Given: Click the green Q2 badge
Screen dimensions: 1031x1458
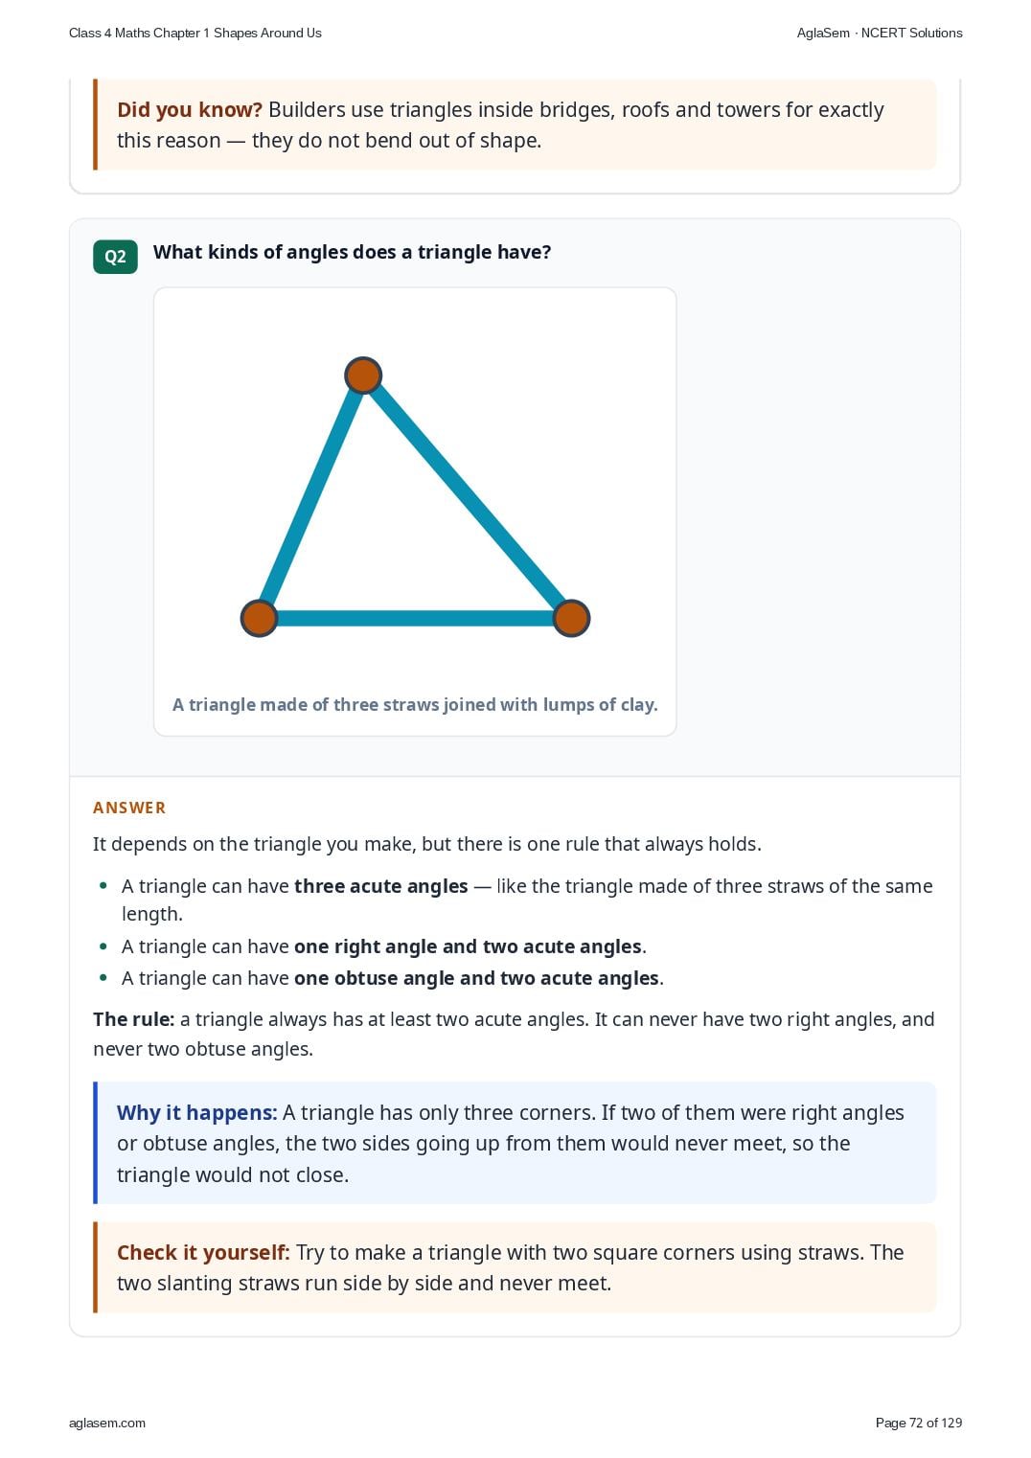Looking at the screenshot, I should [115, 257].
